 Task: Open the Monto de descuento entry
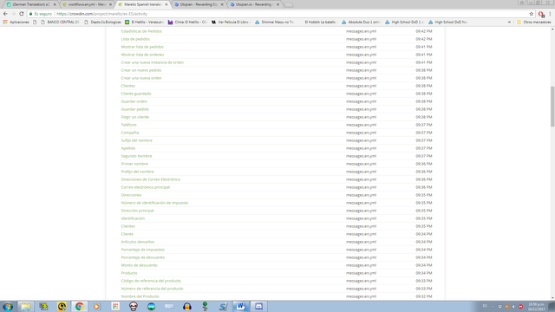pos(139,265)
